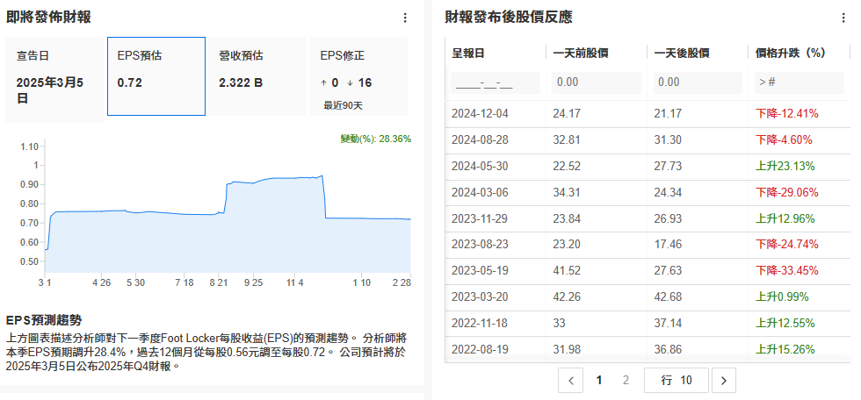
Task: Click the EPS chart peak near 11 4
Action: click(322, 176)
